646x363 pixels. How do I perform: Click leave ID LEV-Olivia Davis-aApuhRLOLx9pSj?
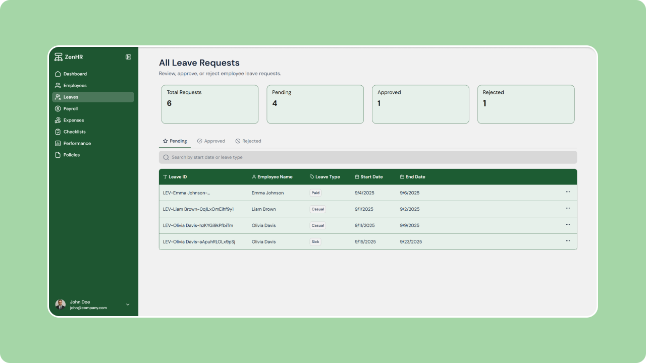pos(199,242)
